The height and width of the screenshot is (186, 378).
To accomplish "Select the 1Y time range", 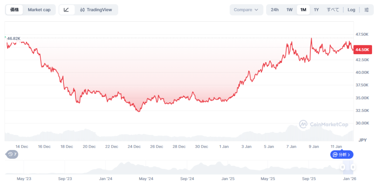I will (316, 10).
